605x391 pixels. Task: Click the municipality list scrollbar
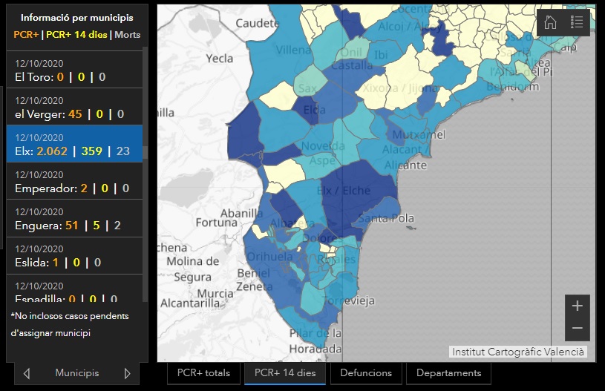tap(145, 151)
